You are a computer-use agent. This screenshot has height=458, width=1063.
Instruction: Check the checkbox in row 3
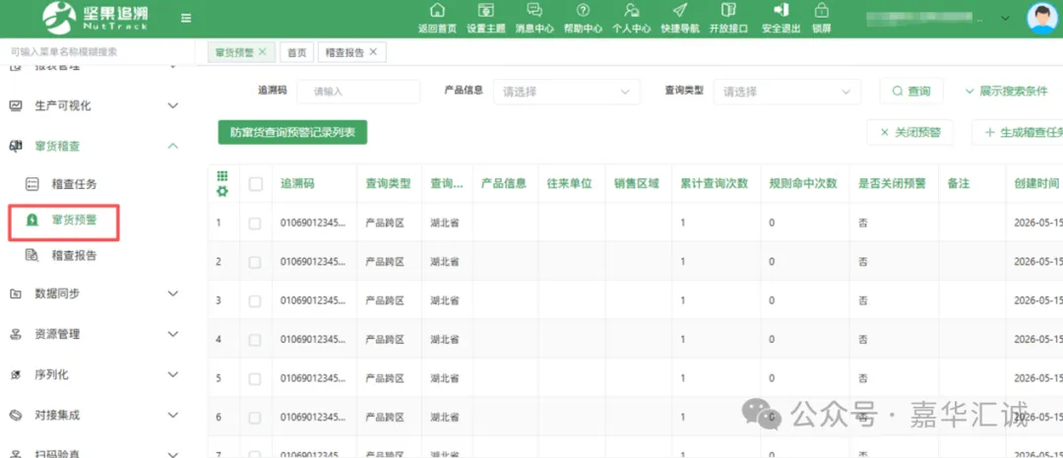(255, 299)
